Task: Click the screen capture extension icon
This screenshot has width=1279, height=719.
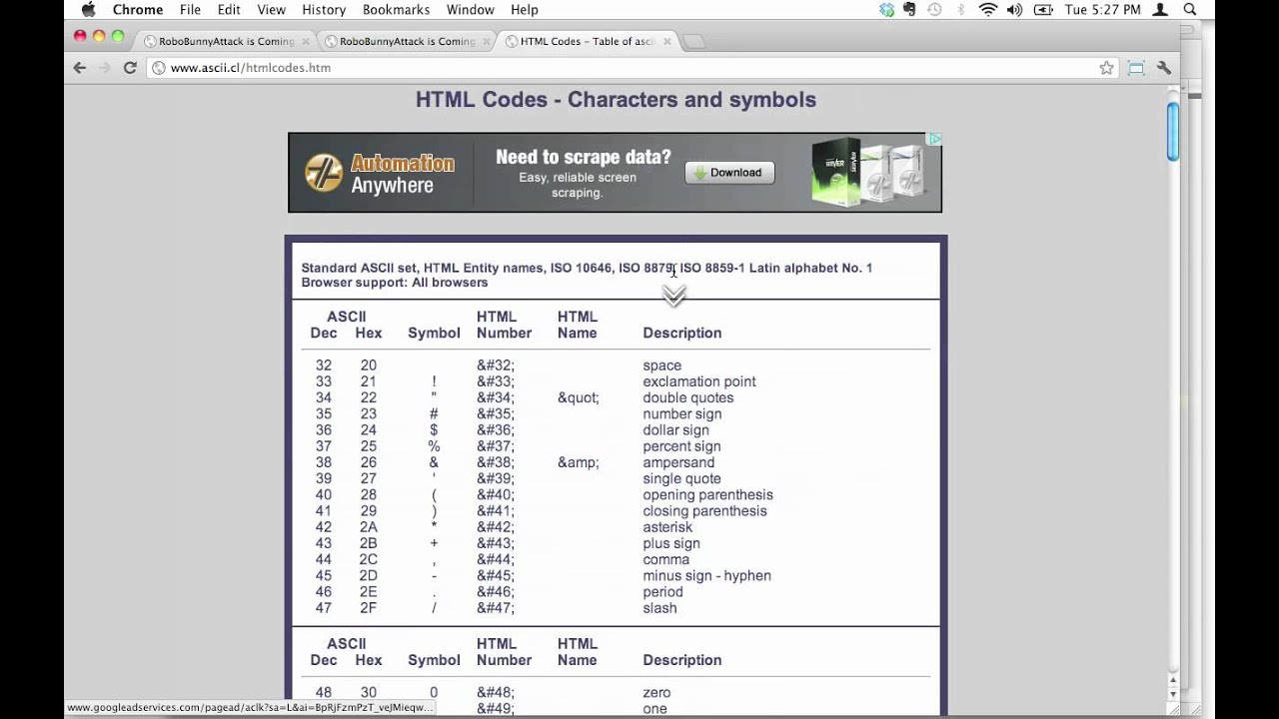Action: pos(1136,68)
